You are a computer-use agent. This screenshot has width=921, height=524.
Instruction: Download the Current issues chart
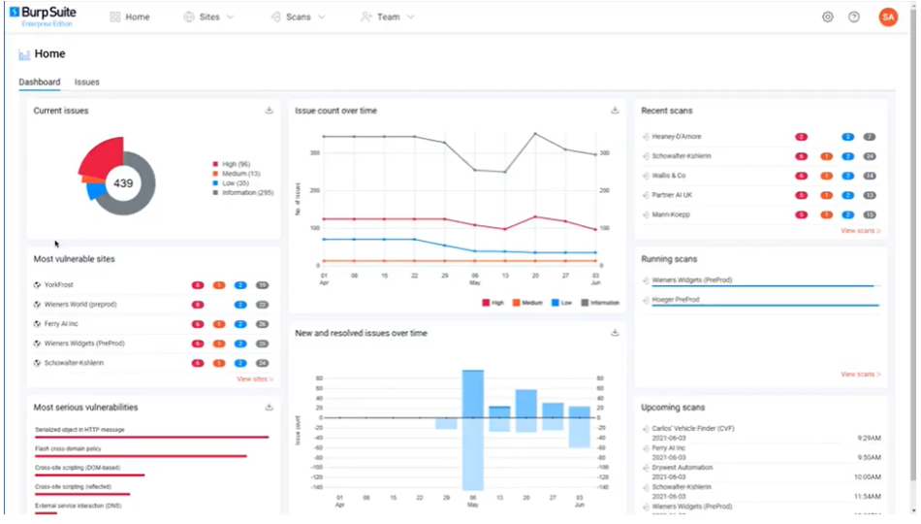click(269, 110)
